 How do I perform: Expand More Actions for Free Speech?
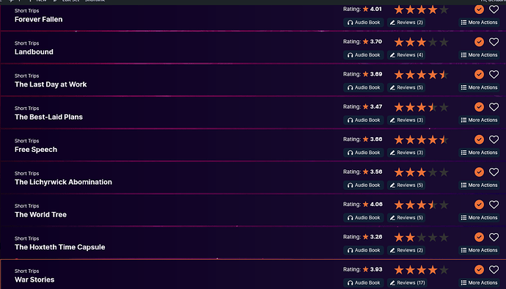479,153
